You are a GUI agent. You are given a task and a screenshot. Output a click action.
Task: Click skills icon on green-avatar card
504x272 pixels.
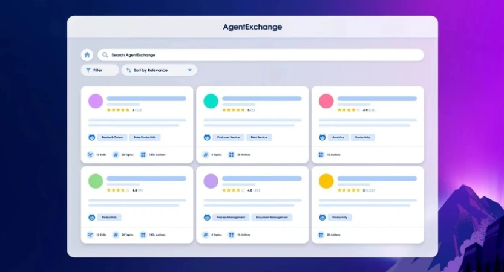pos(90,235)
